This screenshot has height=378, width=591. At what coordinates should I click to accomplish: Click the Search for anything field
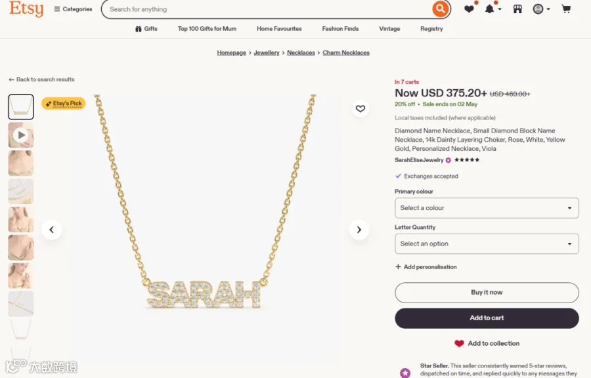268,9
